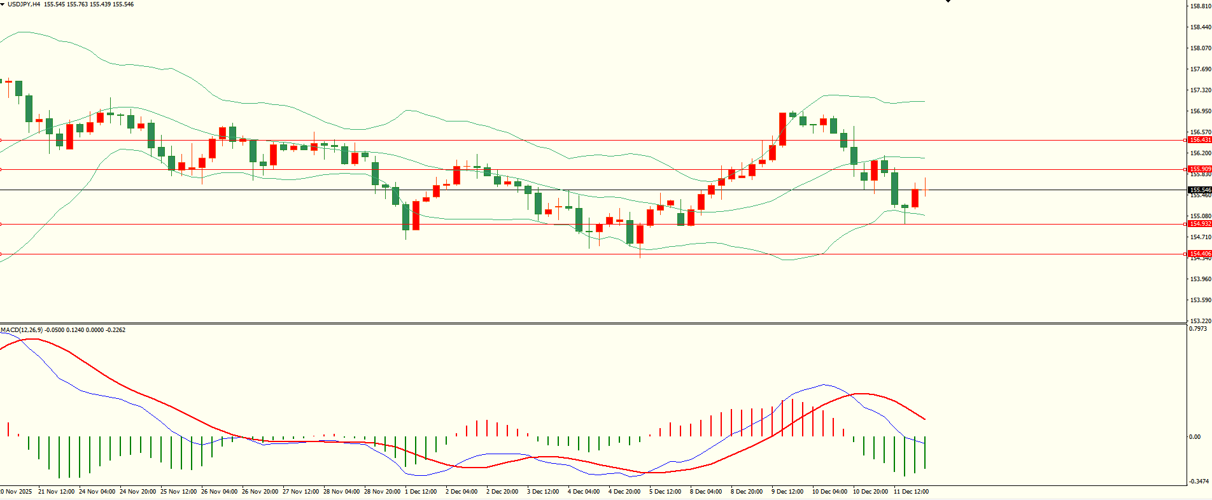The image size is (1212, 500).
Task: Click the dropdown triangle beside USDJPY,H4
Action: [x=3, y=4]
